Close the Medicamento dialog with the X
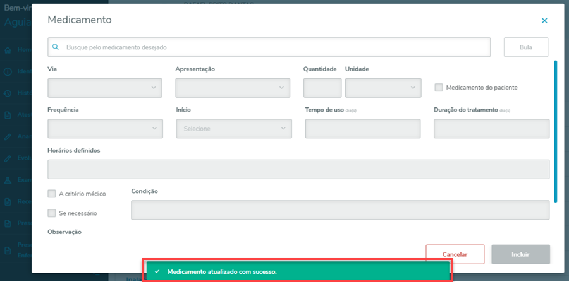This screenshot has height=282, width=569. (x=544, y=21)
